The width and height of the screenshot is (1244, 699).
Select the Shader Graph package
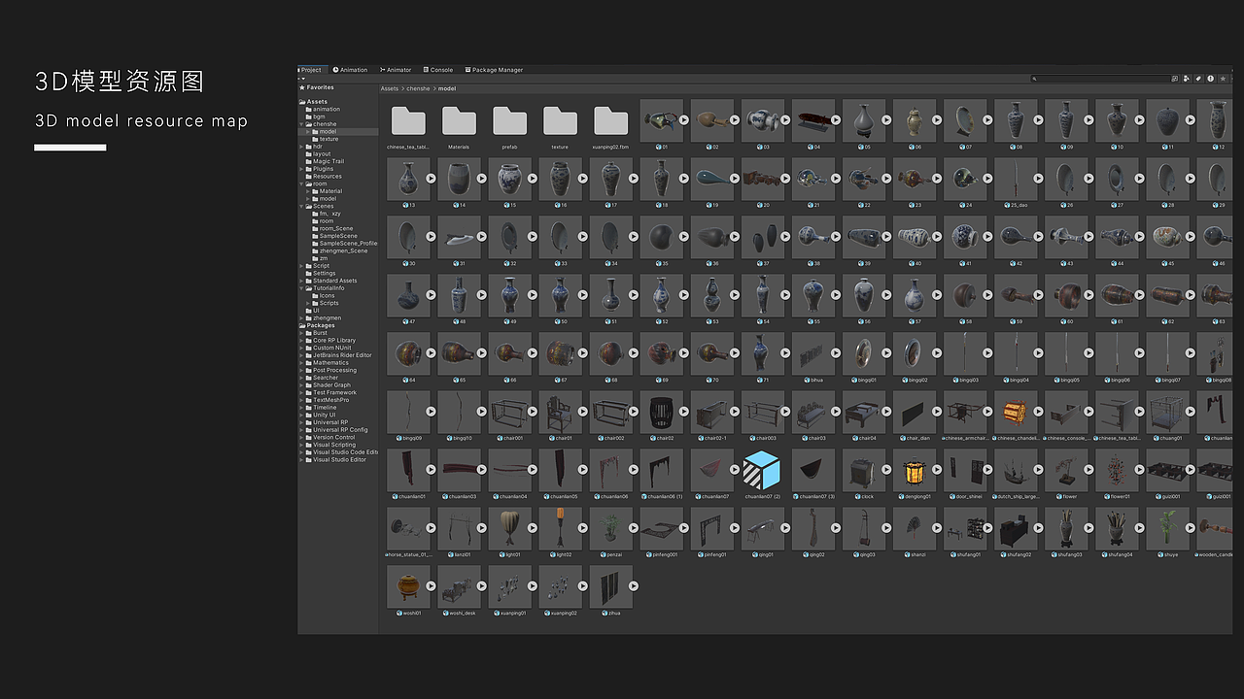(331, 385)
